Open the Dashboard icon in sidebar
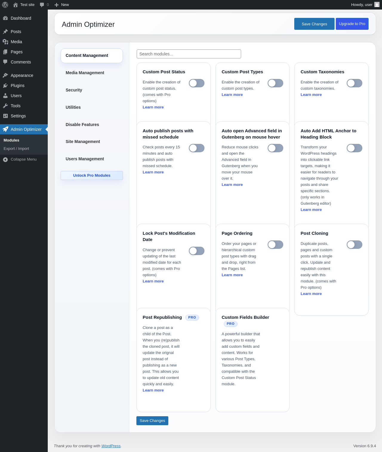382x452 pixels. tap(5, 18)
